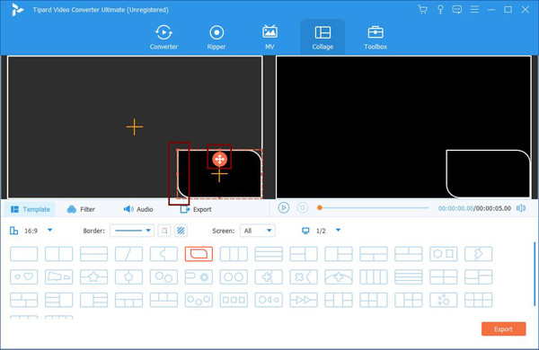Click the striped border pattern icon

(181, 231)
